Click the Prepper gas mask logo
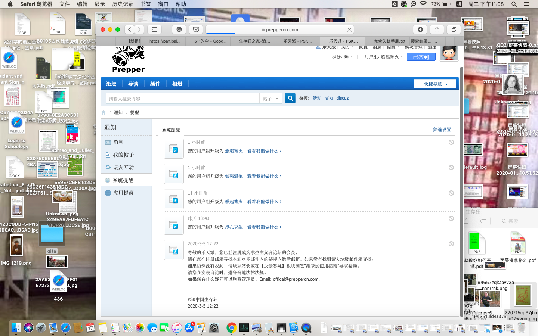This screenshot has width=538, height=336. point(128,60)
